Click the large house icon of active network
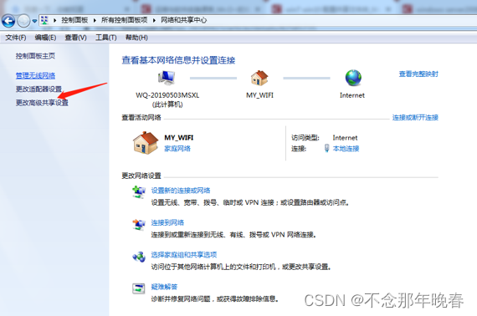477x316 pixels. (x=146, y=143)
